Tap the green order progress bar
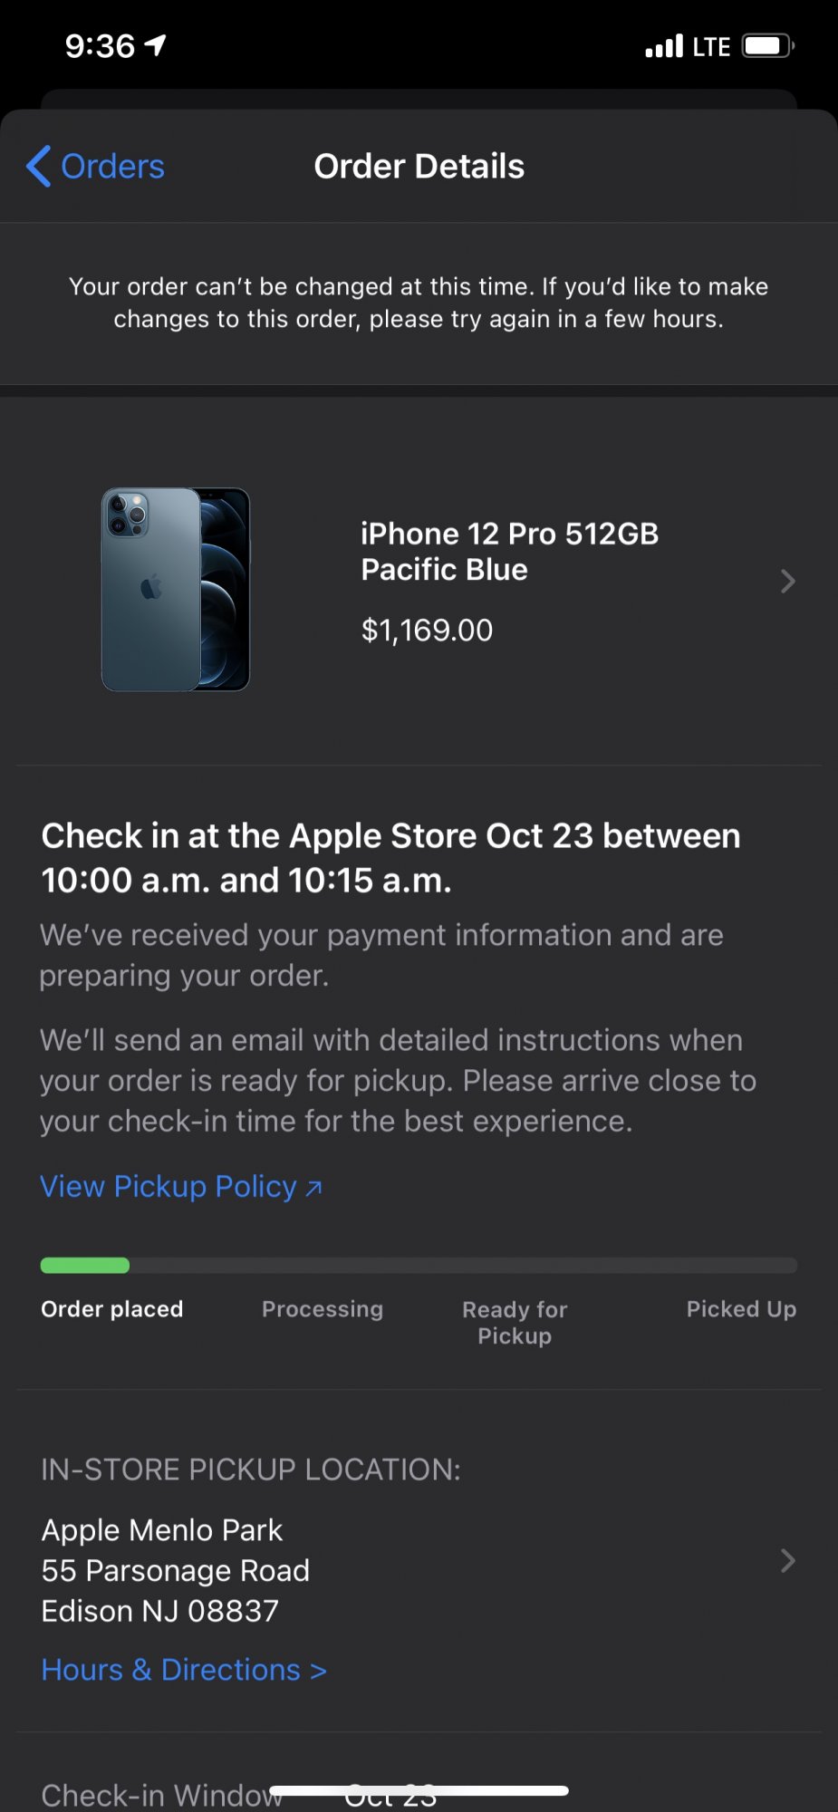 point(85,1266)
